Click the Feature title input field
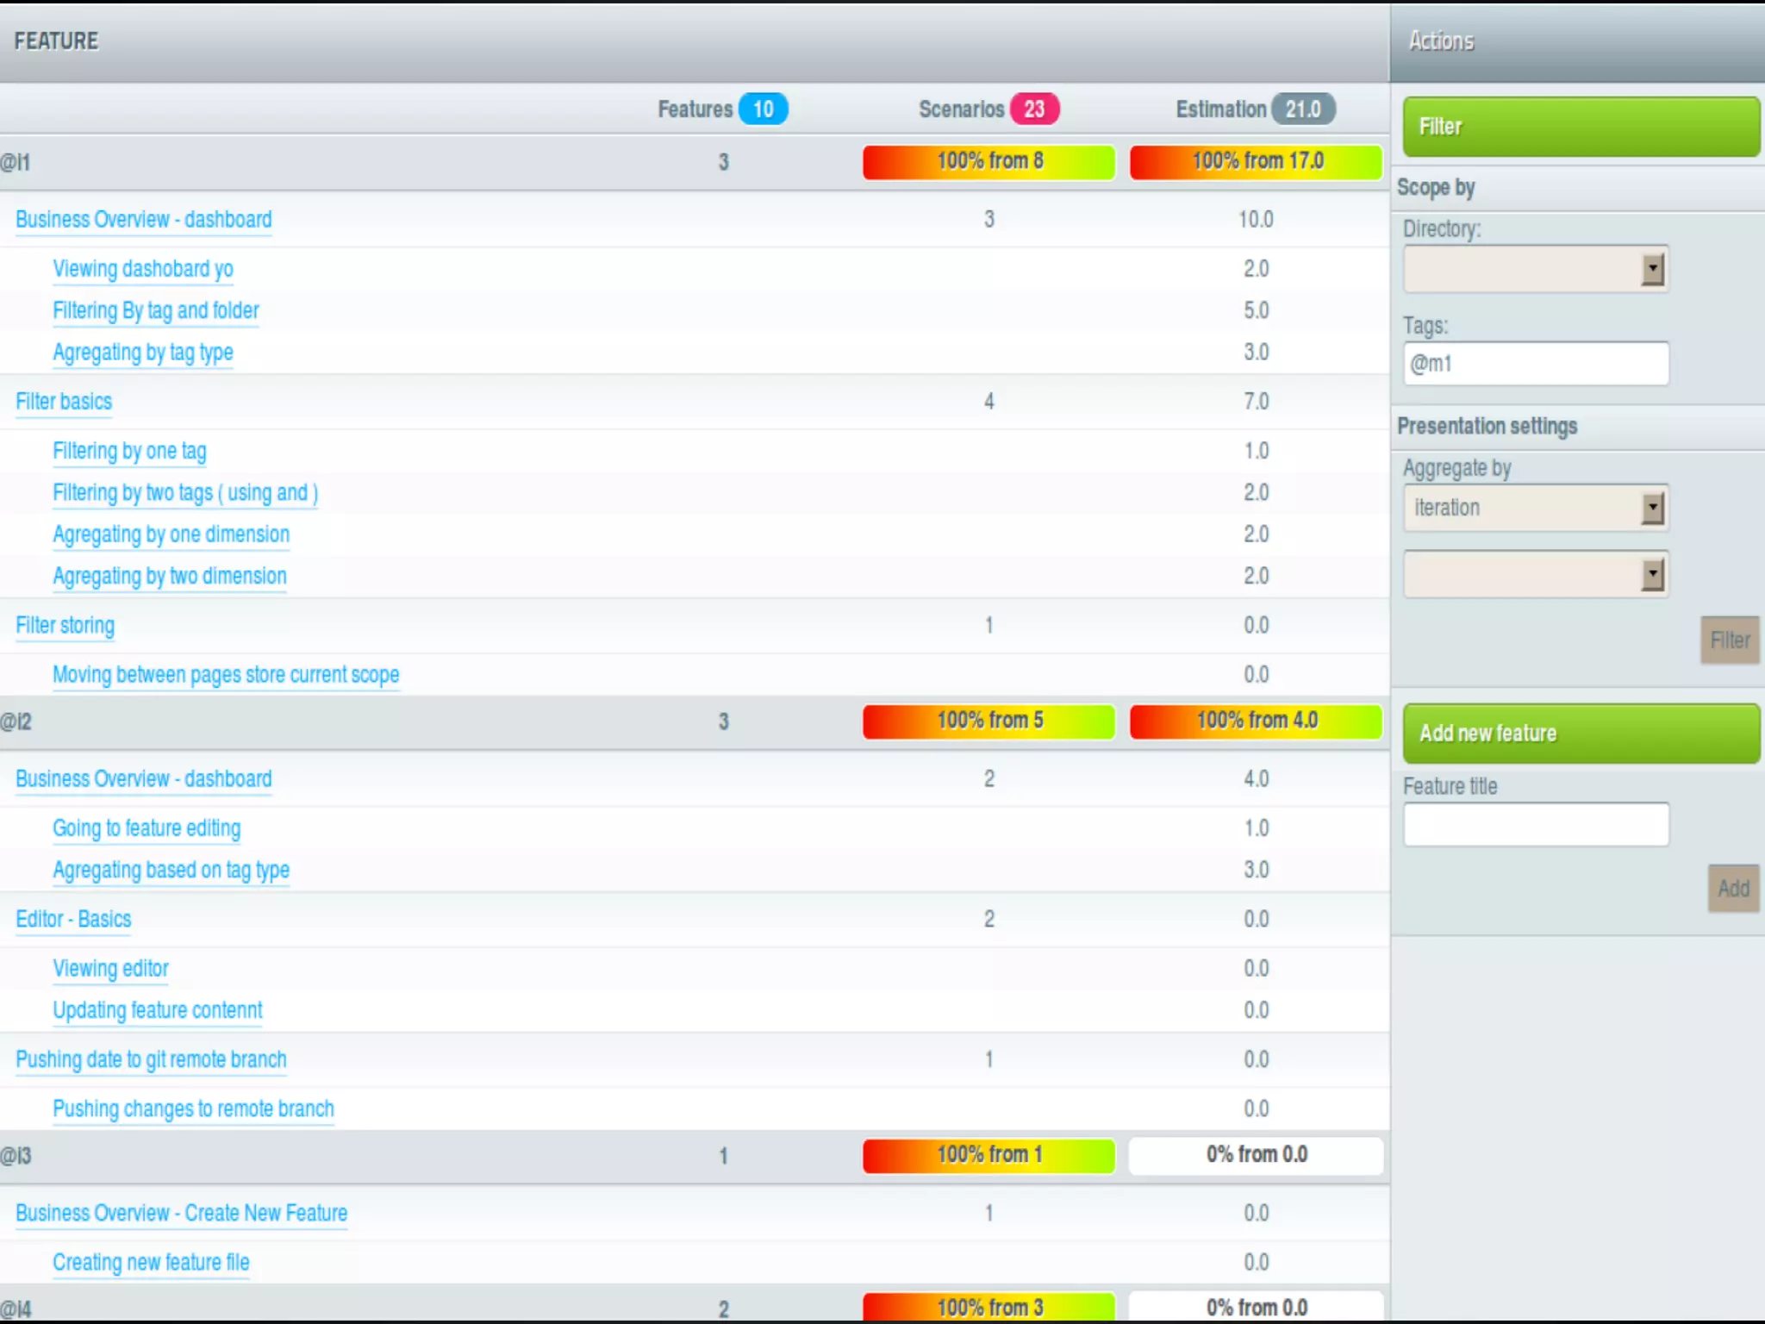This screenshot has width=1765, height=1324. pyautogui.click(x=1536, y=824)
